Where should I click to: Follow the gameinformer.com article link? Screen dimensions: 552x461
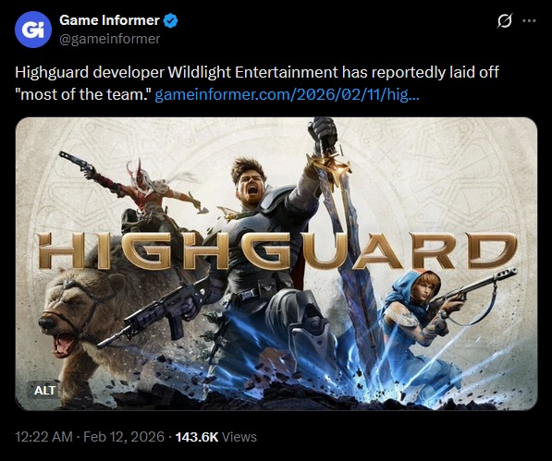point(287,94)
